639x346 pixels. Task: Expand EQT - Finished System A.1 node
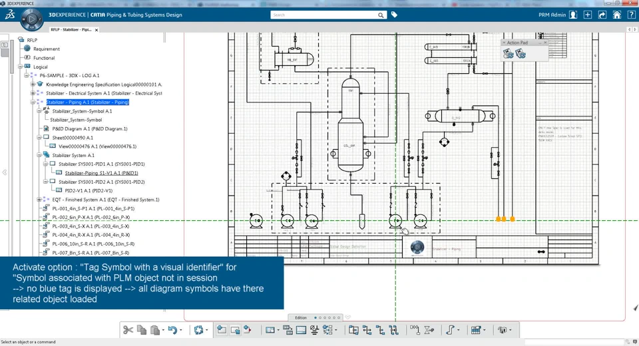pyautogui.click(x=39, y=200)
